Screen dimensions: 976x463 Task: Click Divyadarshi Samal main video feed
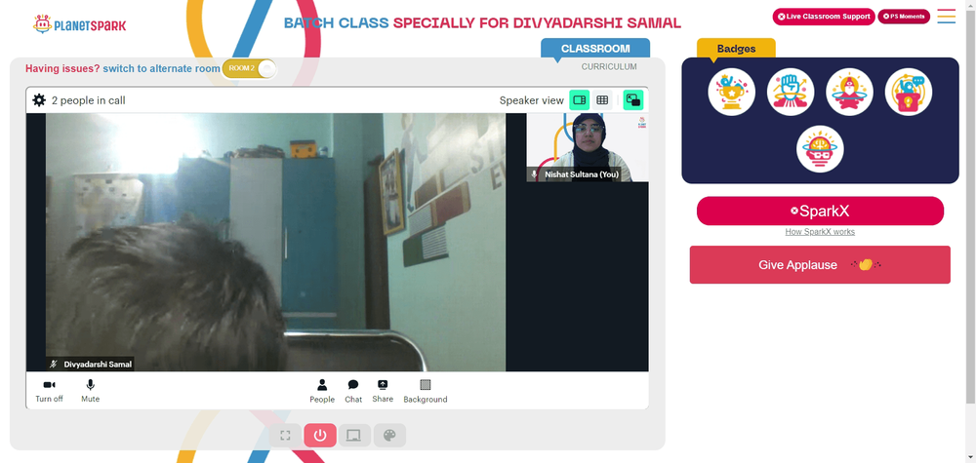click(x=275, y=242)
